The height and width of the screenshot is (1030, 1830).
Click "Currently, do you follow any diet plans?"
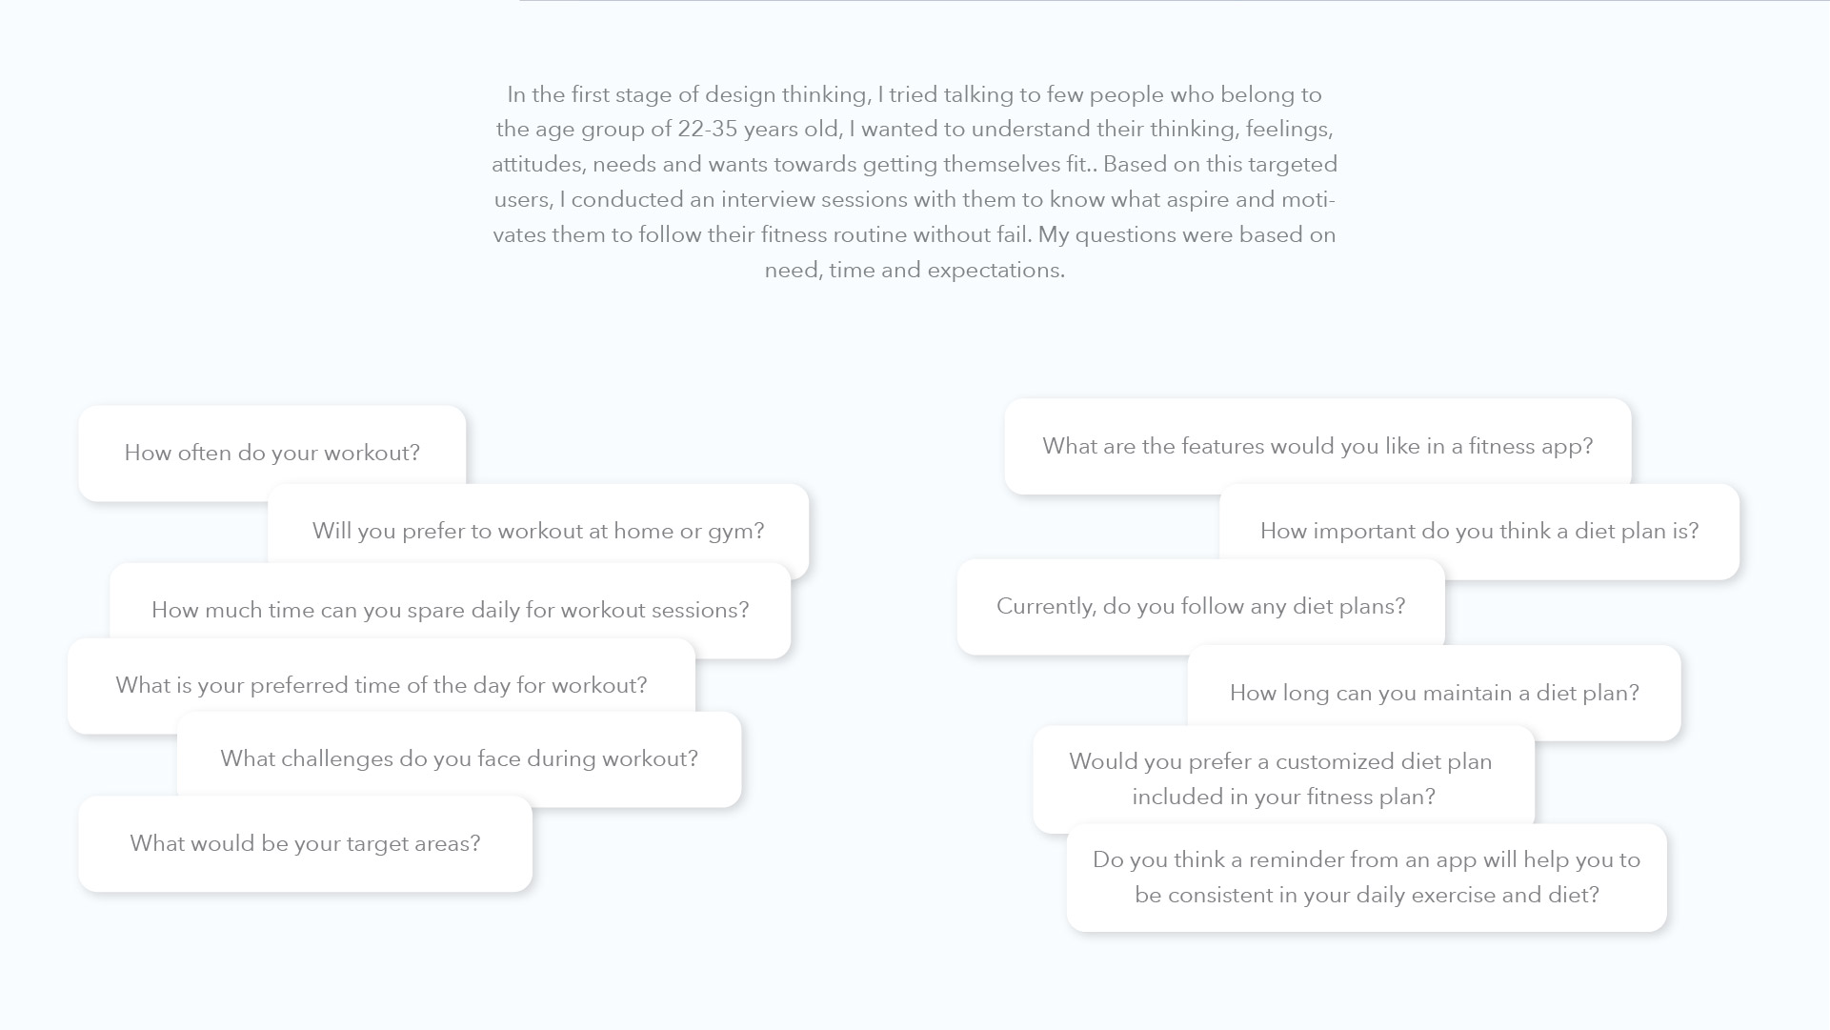1200,606
